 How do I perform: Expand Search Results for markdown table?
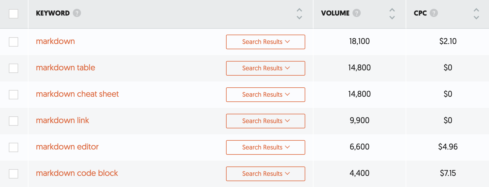tap(266, 68)
